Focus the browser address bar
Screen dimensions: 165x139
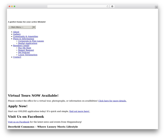(x=78, y=7)
